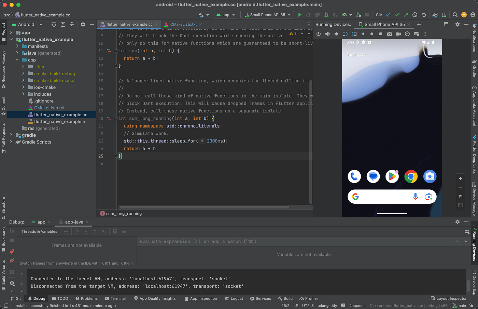Click the Search Everywhere magnifier icon
This screenshot has width=478, height=309.
point(455,15)
